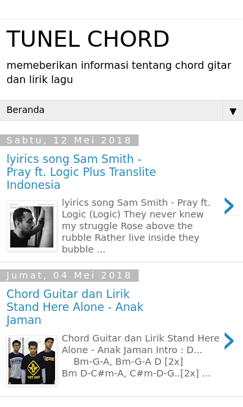
Task: Open the TUNEL CHORD blog title
Action: pyautogui.click(x=88, y=39)
